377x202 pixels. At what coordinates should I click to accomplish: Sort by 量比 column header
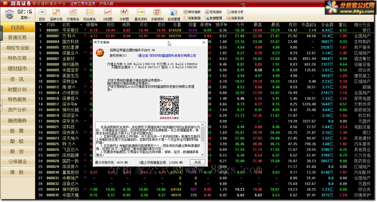[343, 25]
